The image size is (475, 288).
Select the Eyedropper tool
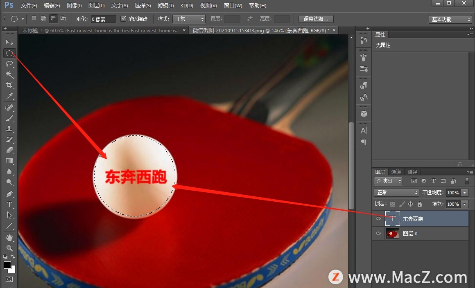tap(9, 96)
